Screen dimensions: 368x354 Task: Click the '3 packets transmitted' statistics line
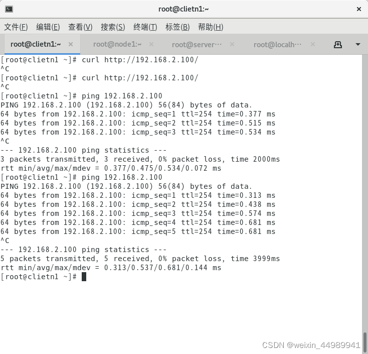[x=140, y=159]
